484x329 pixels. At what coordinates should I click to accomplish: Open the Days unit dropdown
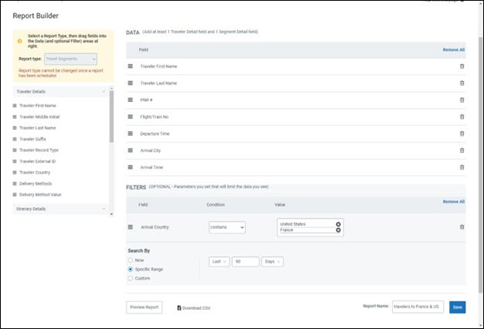(x=272, y=262)
